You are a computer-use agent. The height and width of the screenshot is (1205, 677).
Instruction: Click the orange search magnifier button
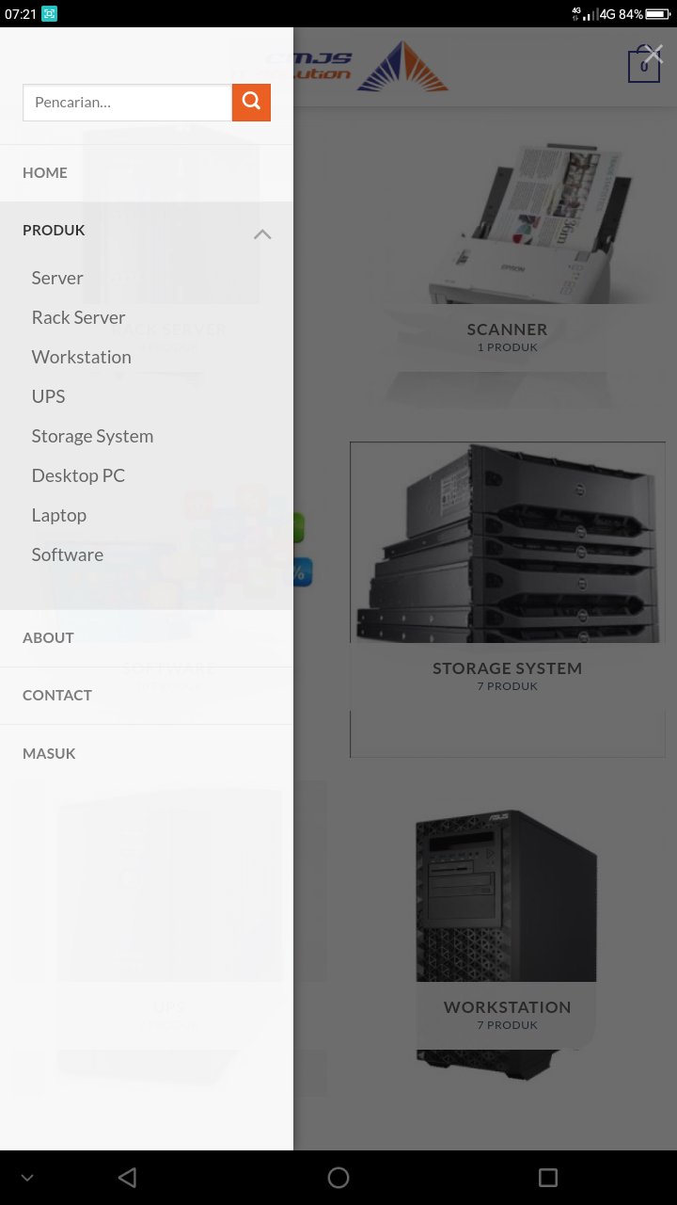251,102
